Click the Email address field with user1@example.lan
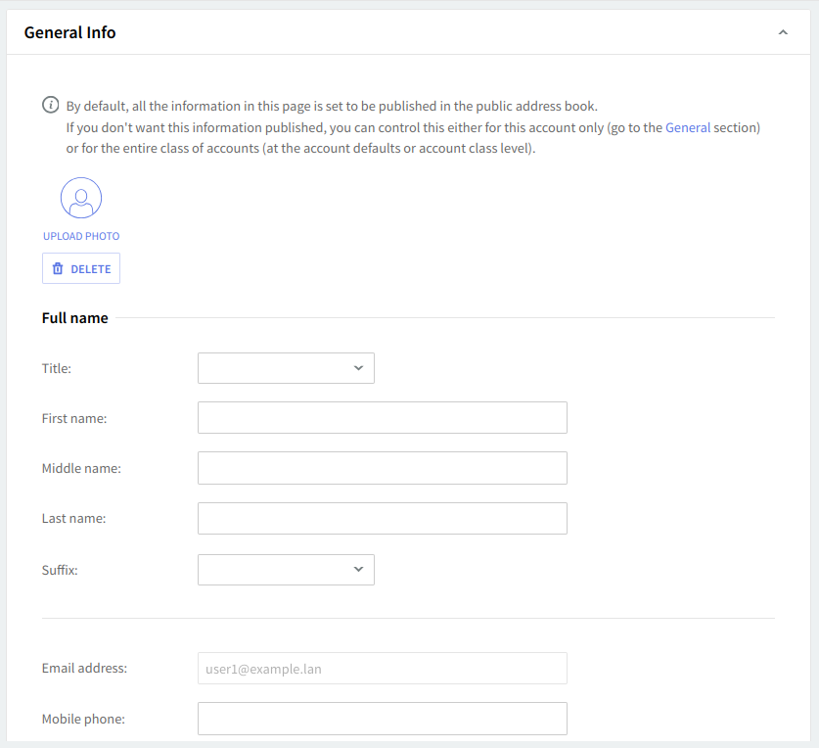Image resolution: width=819 pixels, height=748 pixels. 382,669
